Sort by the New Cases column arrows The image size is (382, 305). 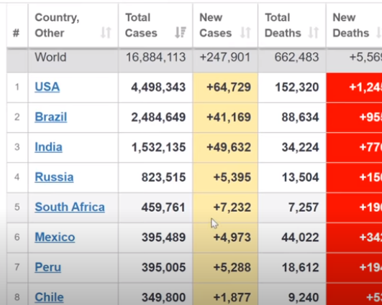point(245,33)
